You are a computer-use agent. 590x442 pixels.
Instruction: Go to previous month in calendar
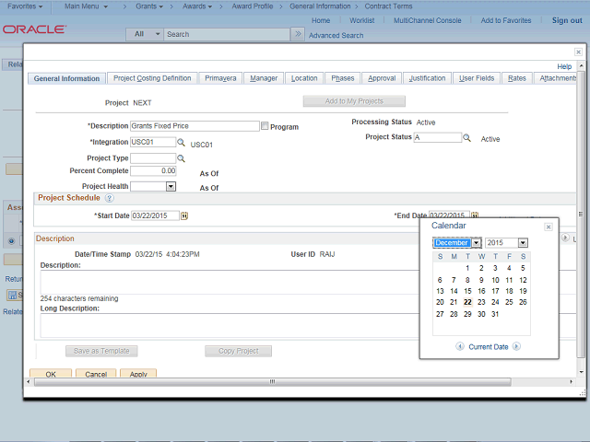(460, 346)
